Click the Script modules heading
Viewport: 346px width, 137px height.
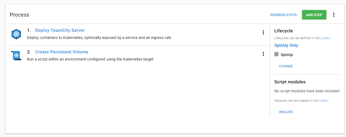[x=290, y=82]
